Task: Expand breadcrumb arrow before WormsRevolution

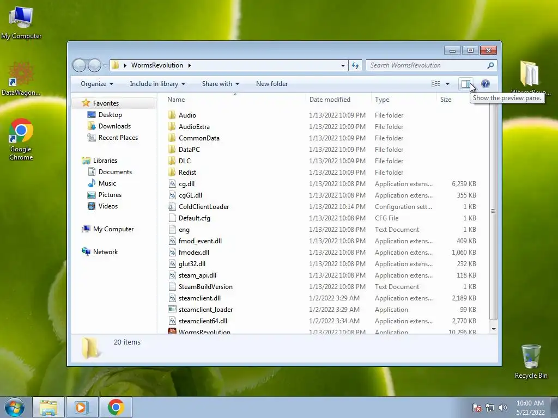Action: click(125, 65)
